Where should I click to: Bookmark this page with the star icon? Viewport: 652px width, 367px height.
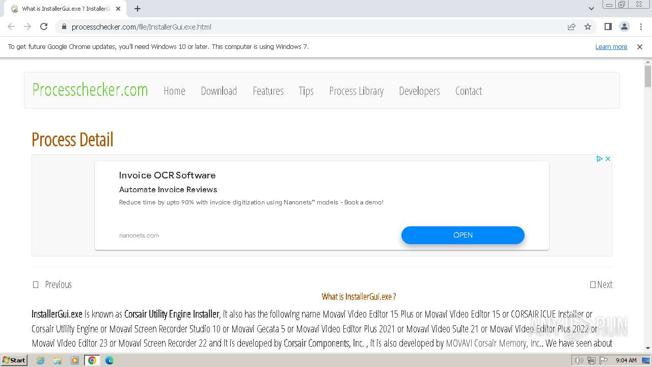click(x=588, y=27)
